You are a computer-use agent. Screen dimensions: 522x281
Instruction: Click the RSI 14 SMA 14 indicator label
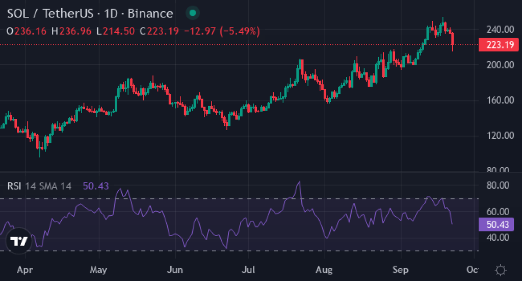39,186
